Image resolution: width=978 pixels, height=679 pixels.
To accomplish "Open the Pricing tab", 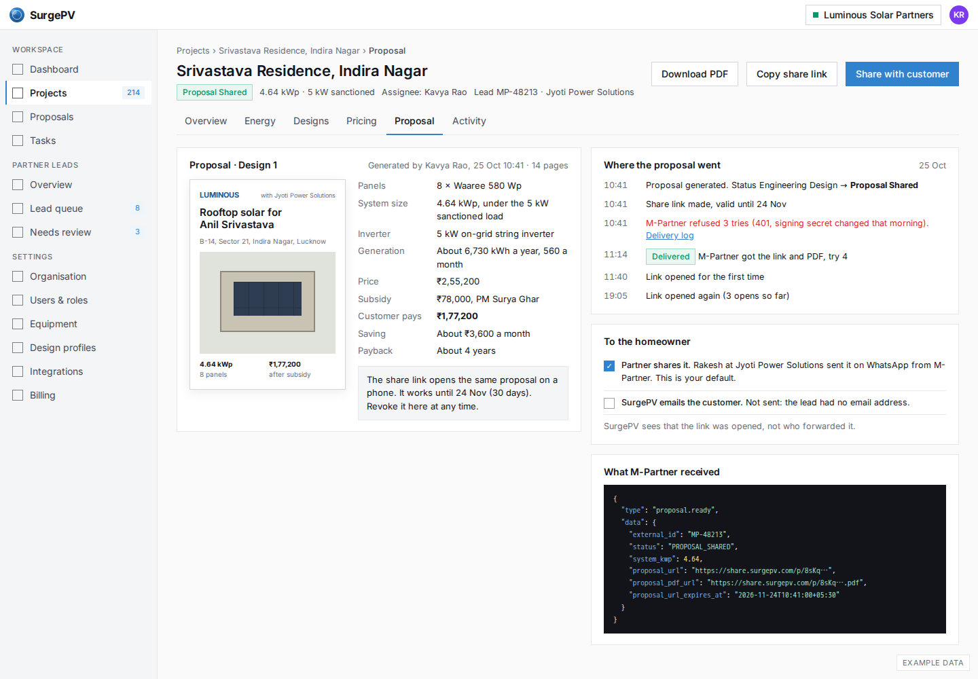I will 361,121.
